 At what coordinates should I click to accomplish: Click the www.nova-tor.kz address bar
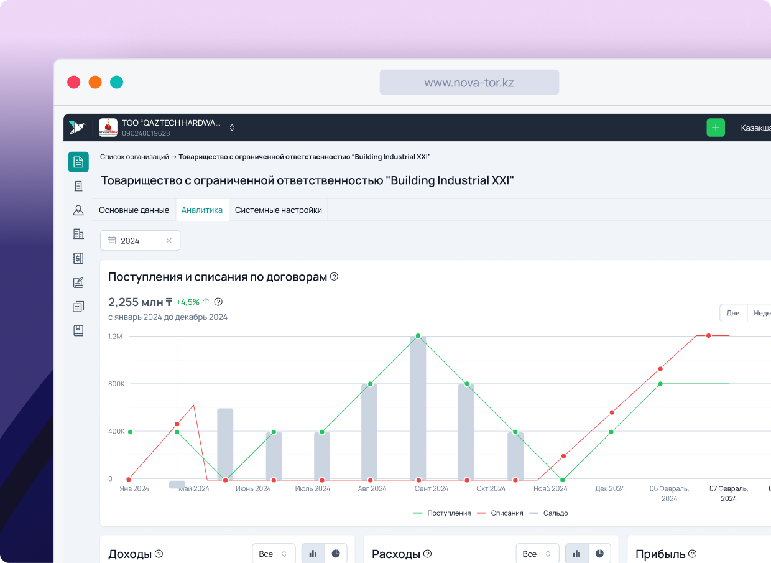coord(469,82)
